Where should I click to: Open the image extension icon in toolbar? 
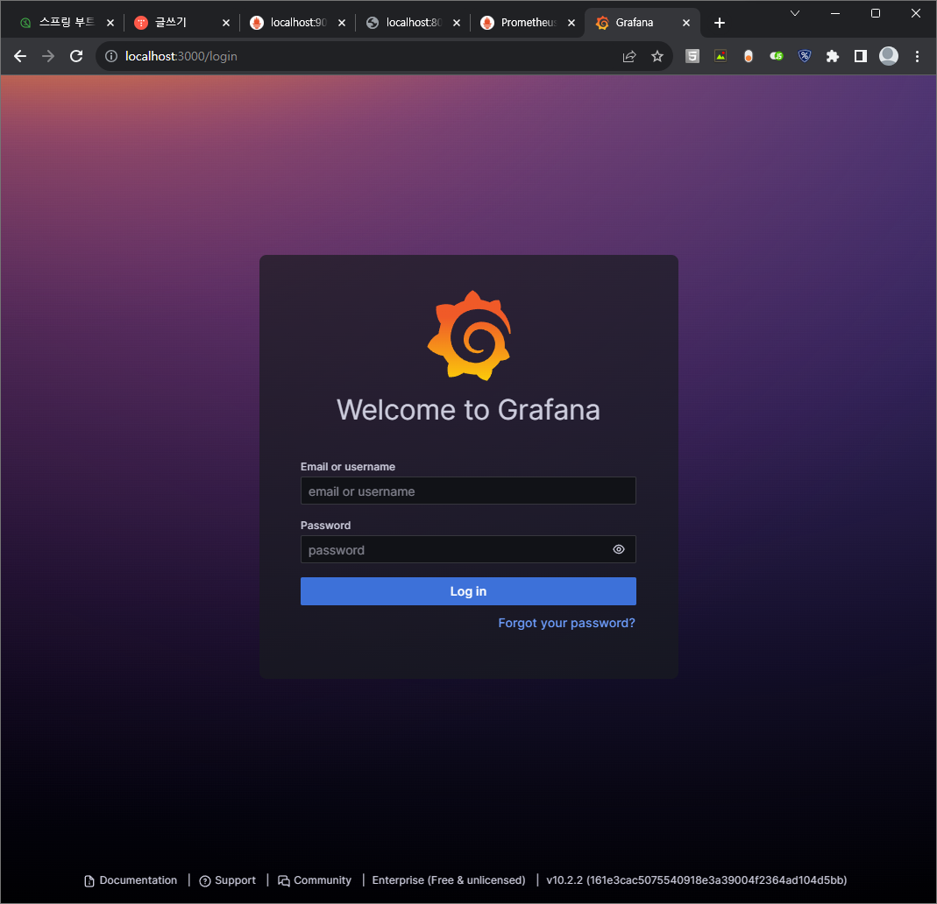pos(720,56)
